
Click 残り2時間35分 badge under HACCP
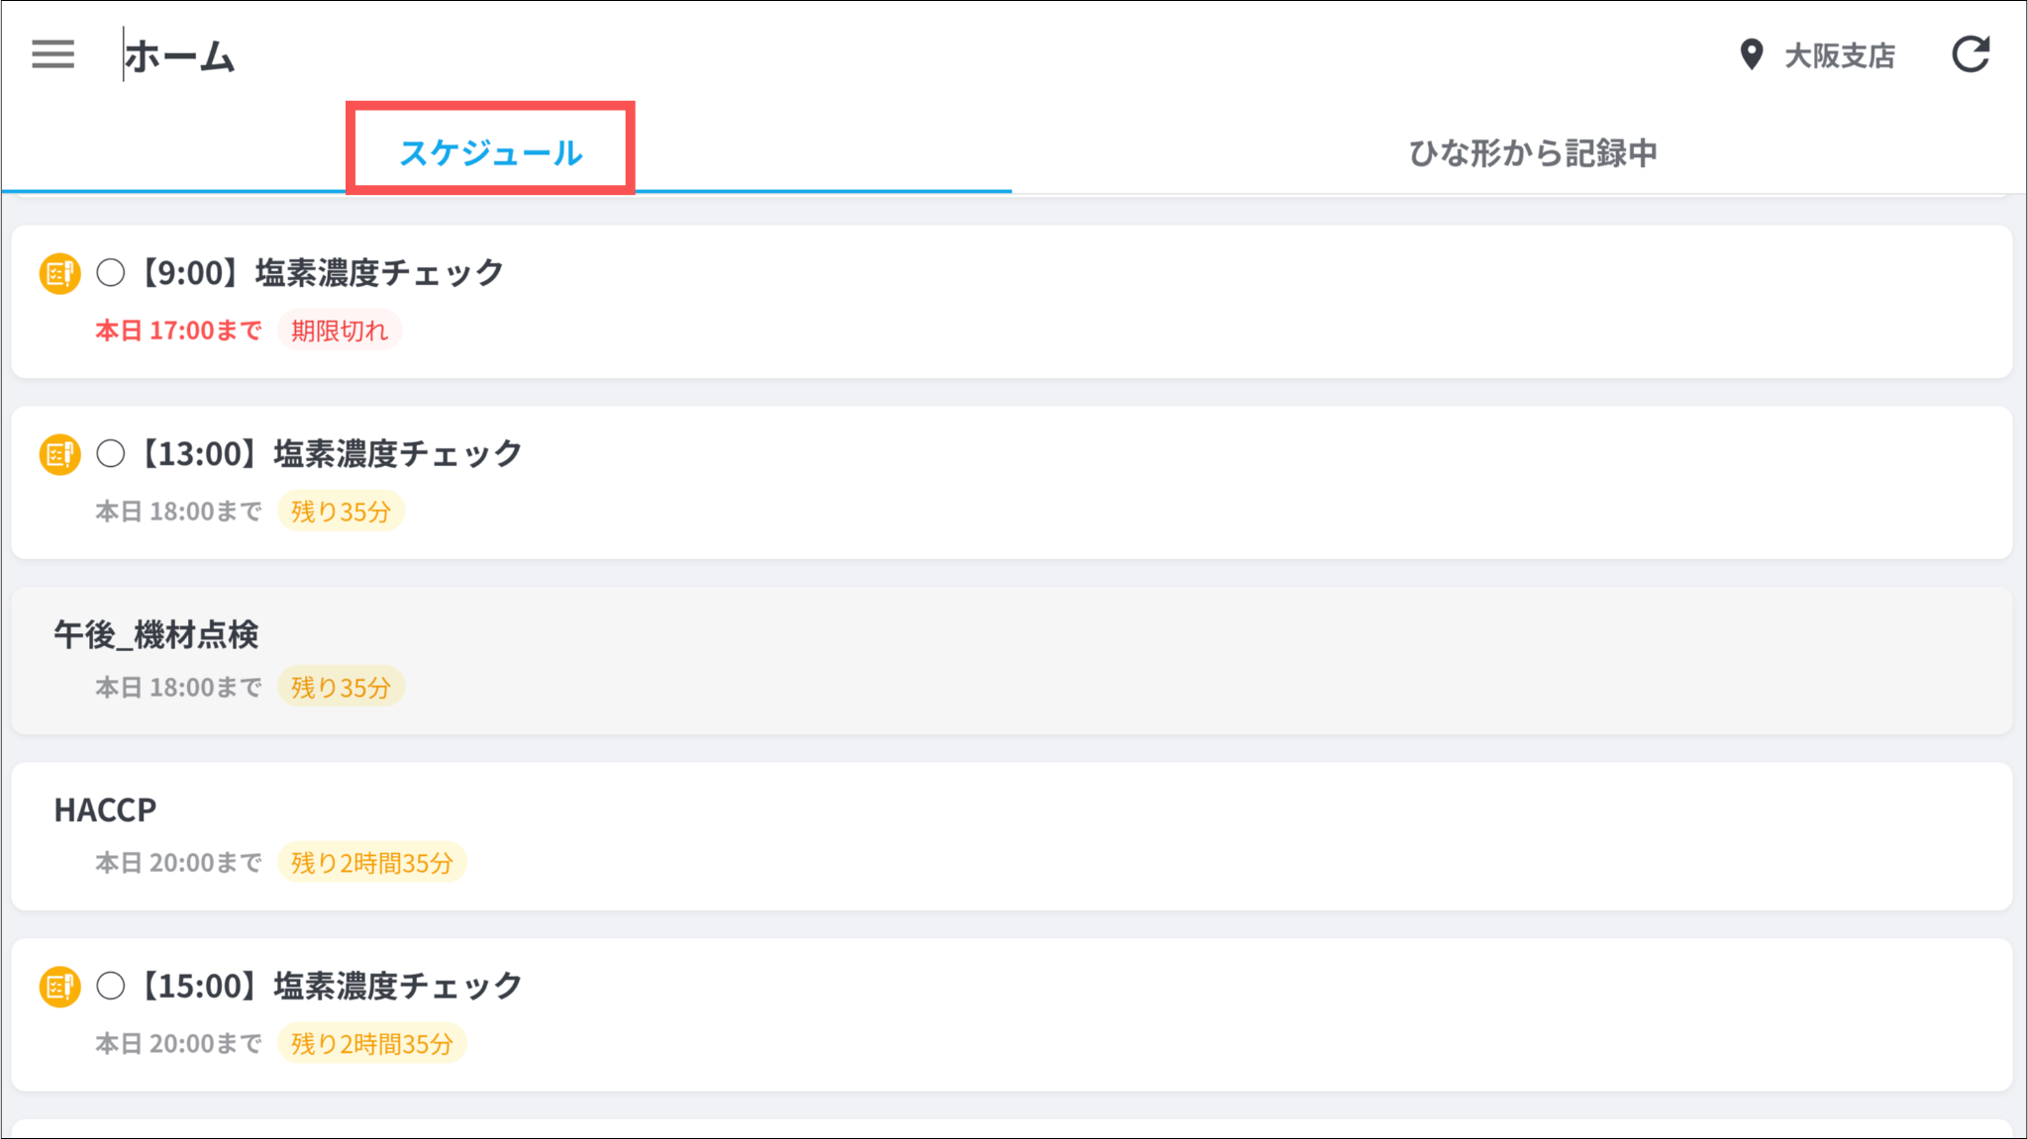pos(371,863)
